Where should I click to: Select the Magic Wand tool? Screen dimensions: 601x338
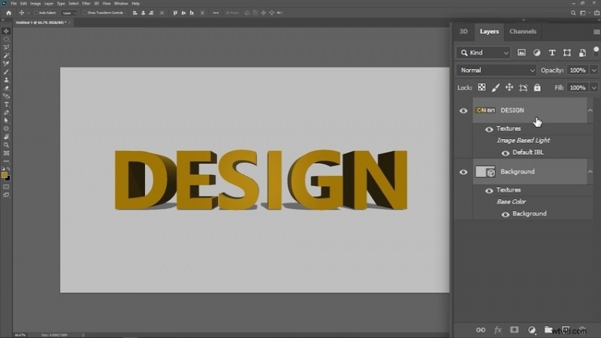(6, 56)
